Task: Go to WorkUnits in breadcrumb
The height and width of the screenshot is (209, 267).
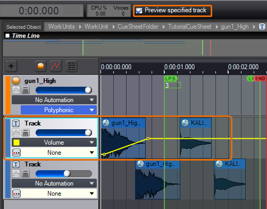Action: tap(62, 27)
